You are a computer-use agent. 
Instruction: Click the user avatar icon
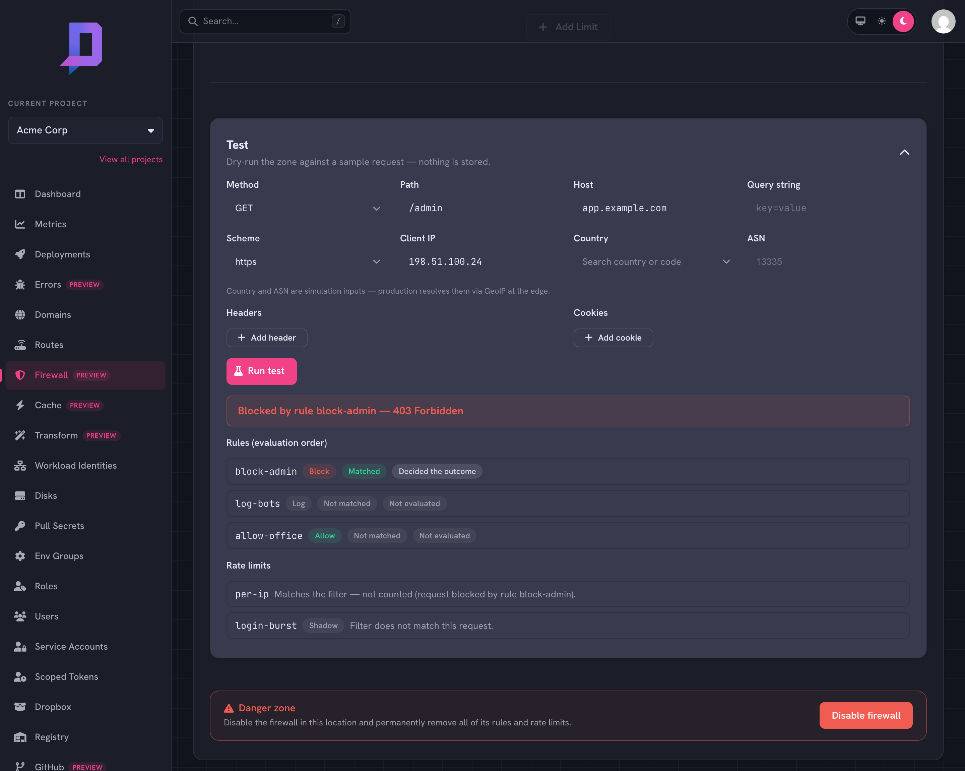point(943,21)
